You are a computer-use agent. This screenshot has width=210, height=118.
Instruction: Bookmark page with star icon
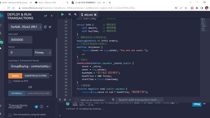tap(186, 8)
